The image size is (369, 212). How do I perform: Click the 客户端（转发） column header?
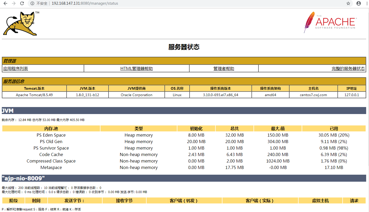point(184,201)
